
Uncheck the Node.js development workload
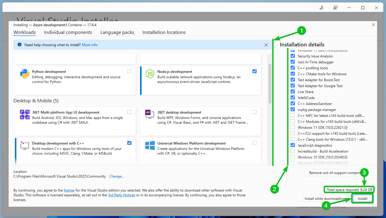click(254, 71)
